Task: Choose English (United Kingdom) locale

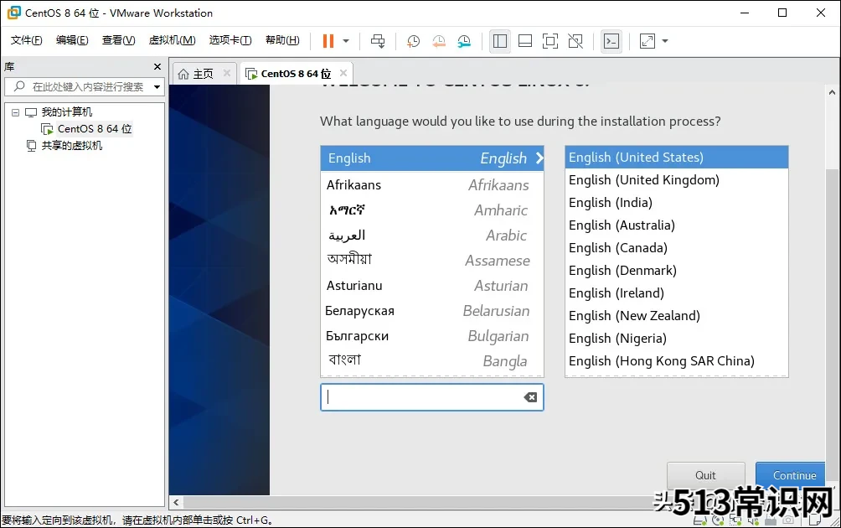Action: (676, 180)
